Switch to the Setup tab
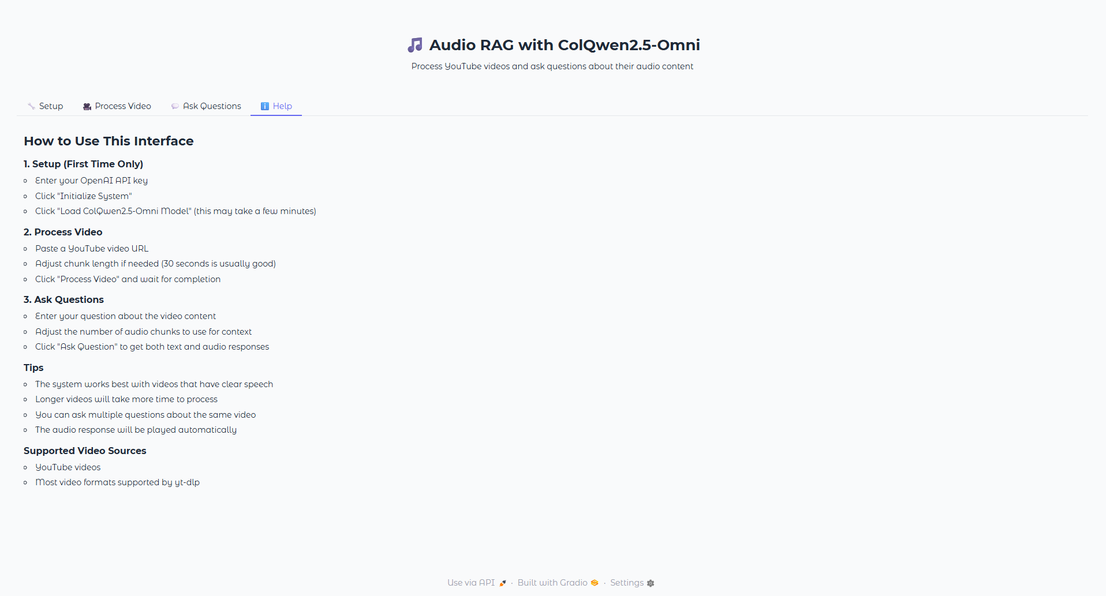The height and width of the screenshot is (596, 1106). point(51,106)
